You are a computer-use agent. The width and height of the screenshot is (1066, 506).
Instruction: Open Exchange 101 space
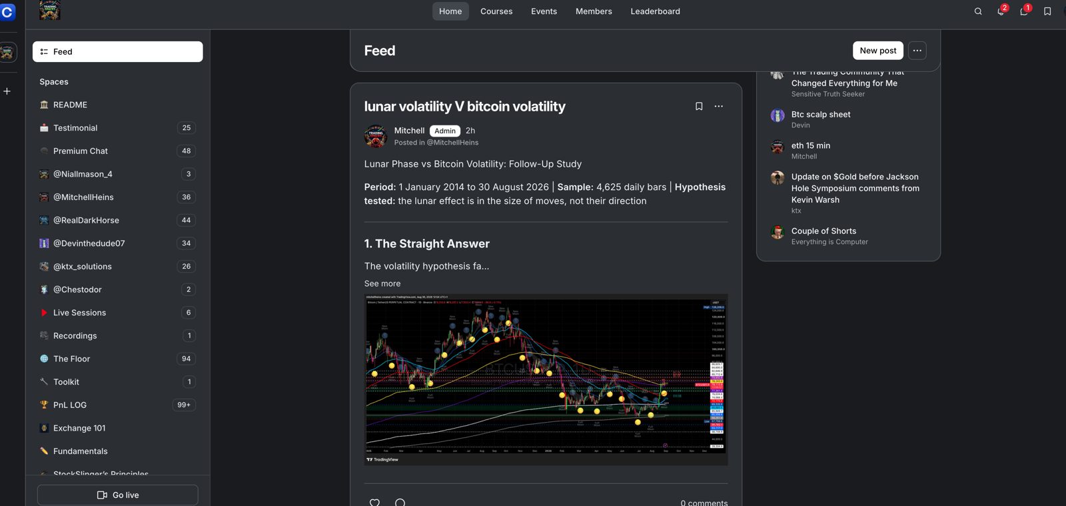click(x=117, y=428)
